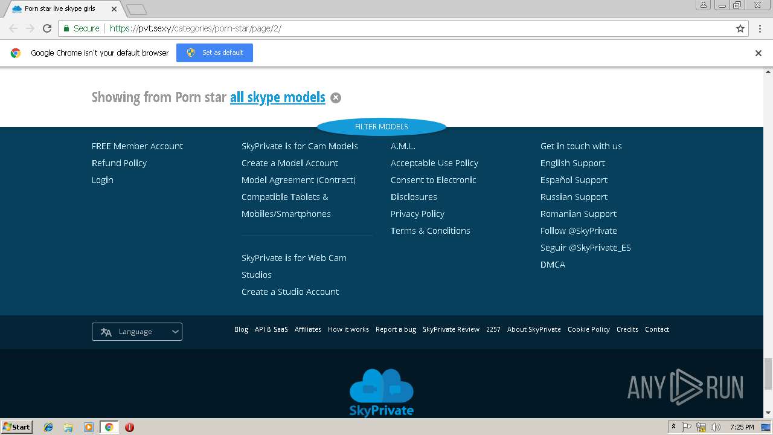This screenshot has width=773, height=435.
Task: Open the How it works footer link
Action: 348,329
